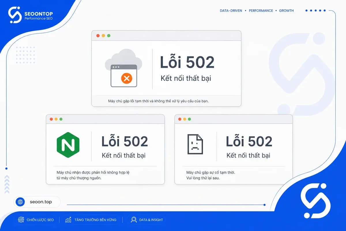Click red dot in sad page window
The image size is (346, 231).
click(180, 119)
